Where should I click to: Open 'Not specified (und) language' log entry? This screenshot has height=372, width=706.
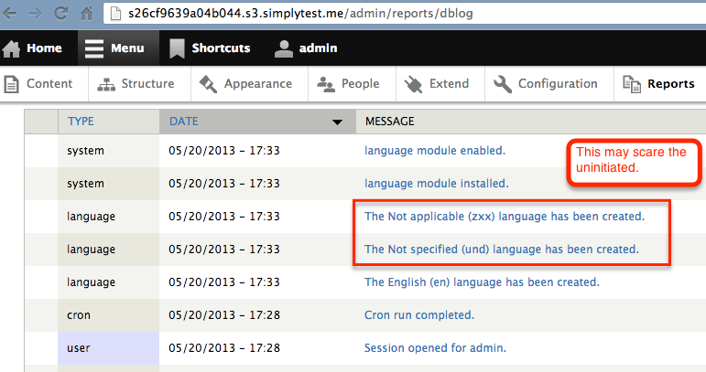point(502,249)
